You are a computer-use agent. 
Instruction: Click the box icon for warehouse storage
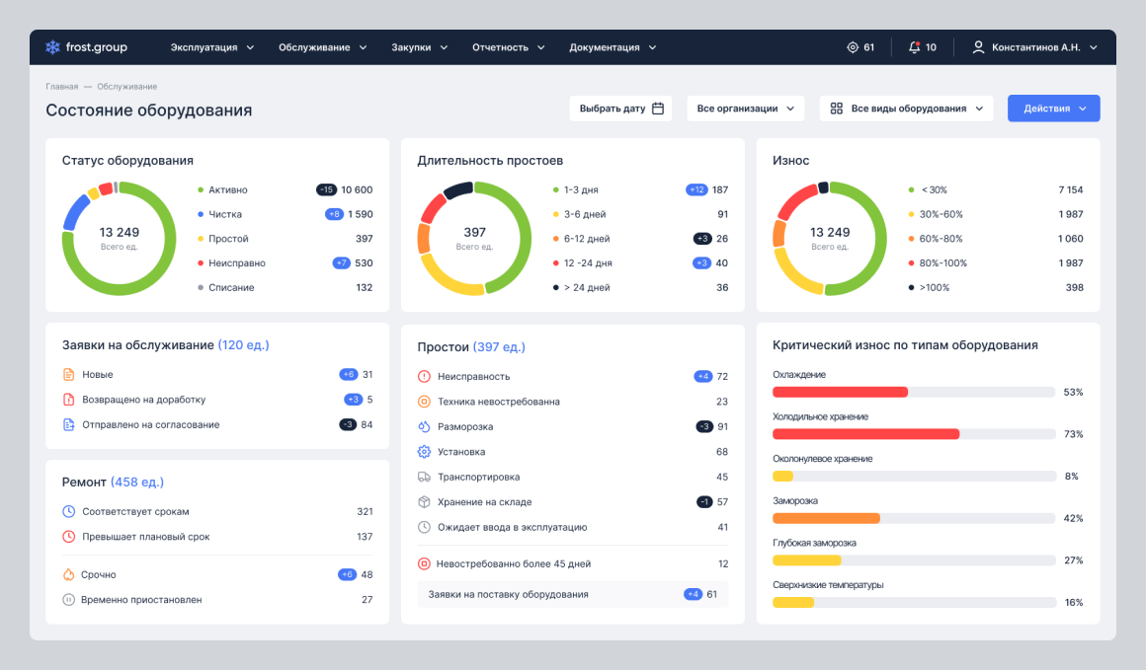click(424, 502)
